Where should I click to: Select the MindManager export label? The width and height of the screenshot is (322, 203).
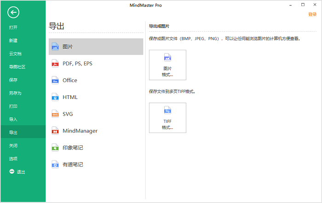click(80, 131)
